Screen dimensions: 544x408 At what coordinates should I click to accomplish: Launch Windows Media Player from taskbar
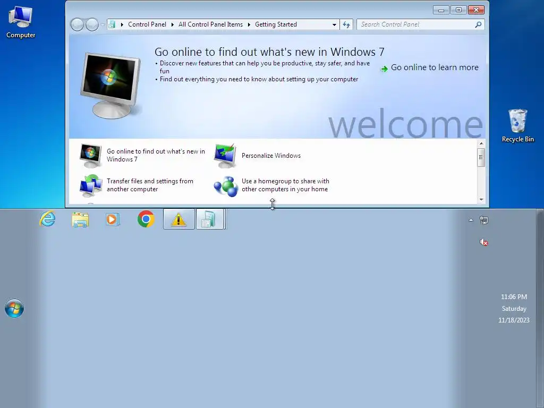(x=113, y=219)
